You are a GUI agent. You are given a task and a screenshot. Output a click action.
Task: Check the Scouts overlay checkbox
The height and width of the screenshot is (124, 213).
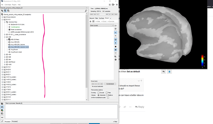[x=98, y=93]
